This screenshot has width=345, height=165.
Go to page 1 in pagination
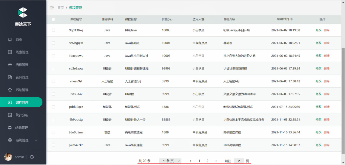point(199,161)
